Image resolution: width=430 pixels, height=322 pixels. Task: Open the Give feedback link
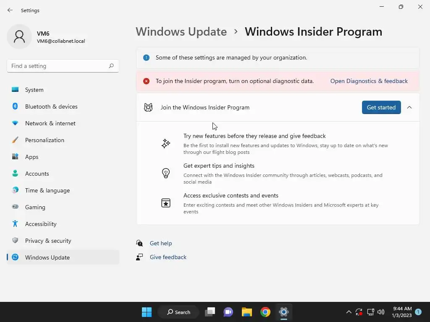[168, 257]
